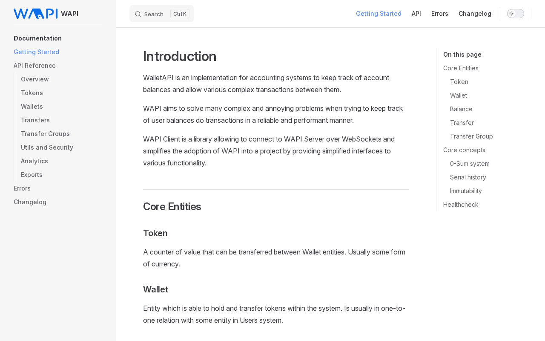Jump to Serial history section
Image resolution: width=545 pixels, height=341 pixels.
[468, 177]
